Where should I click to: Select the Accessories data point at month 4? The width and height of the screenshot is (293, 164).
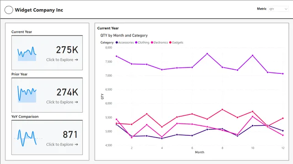[x=162, y=138]
